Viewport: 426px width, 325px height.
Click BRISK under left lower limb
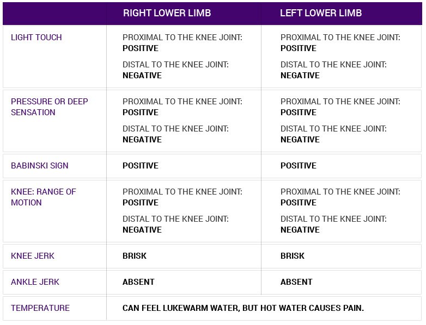click(293, 256)
